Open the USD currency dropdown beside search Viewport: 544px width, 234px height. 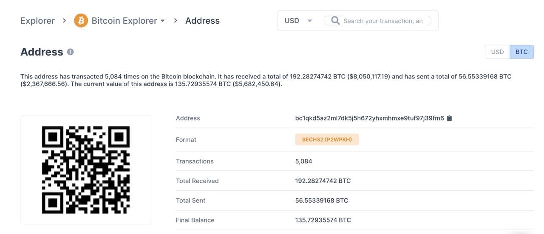point(298,20)
